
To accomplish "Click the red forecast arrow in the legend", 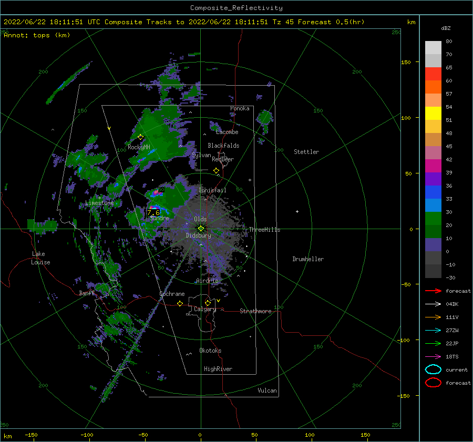I will point(433,291).
